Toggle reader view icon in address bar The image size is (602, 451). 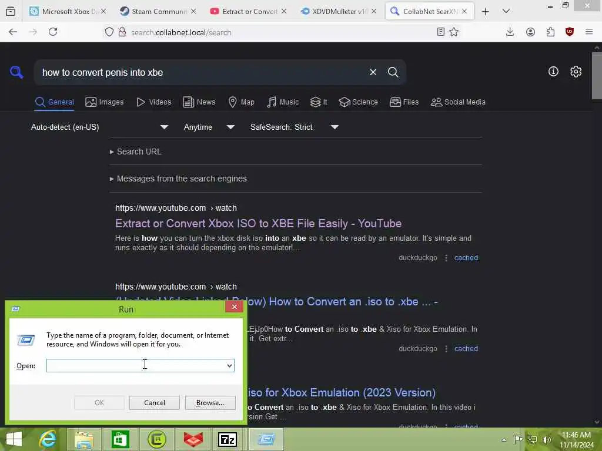(441, 32)
